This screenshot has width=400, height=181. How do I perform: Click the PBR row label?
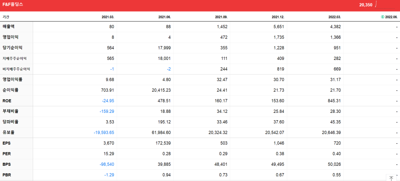click(7, 175)
